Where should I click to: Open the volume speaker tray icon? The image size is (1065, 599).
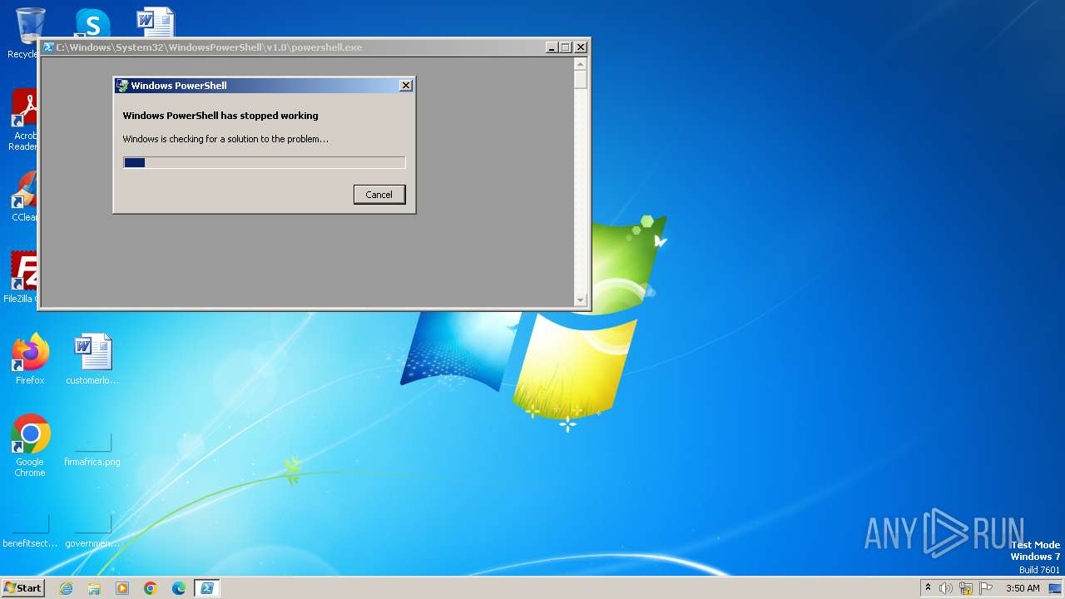click(x=946, y=588)
